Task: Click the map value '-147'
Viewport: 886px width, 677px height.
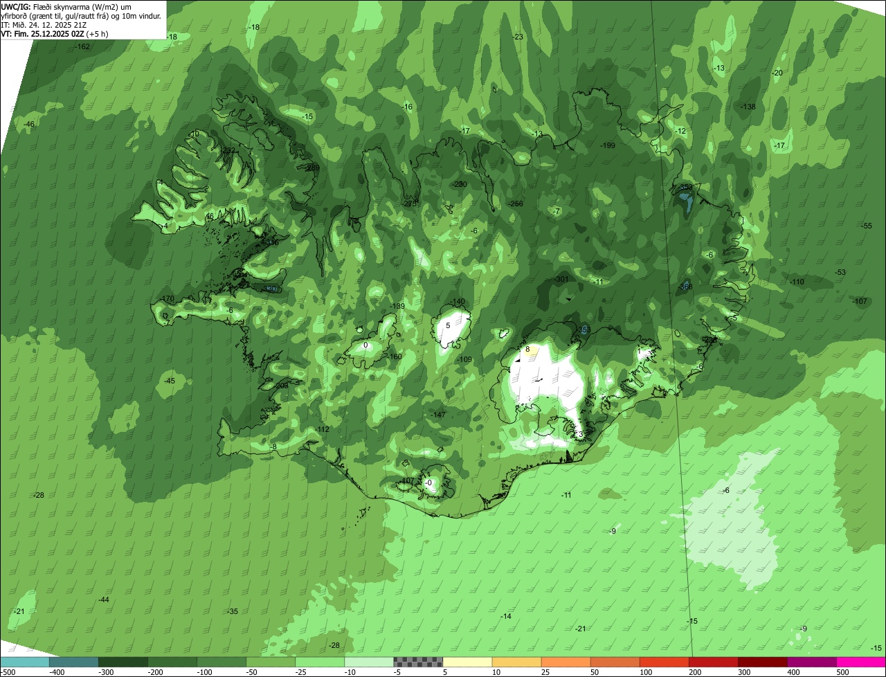Action: tap(438, 415)
